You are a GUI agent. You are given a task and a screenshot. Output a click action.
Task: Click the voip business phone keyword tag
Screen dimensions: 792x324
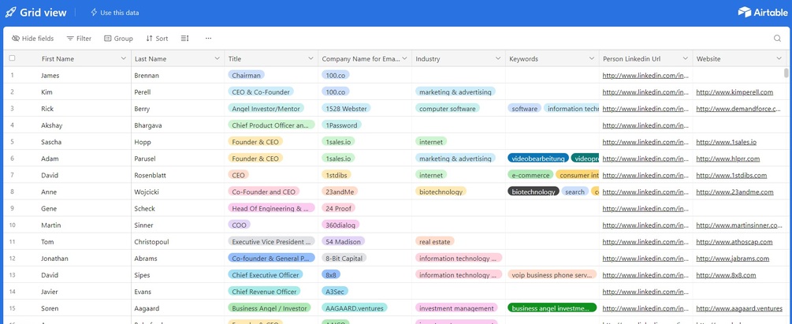click(552, 275)
